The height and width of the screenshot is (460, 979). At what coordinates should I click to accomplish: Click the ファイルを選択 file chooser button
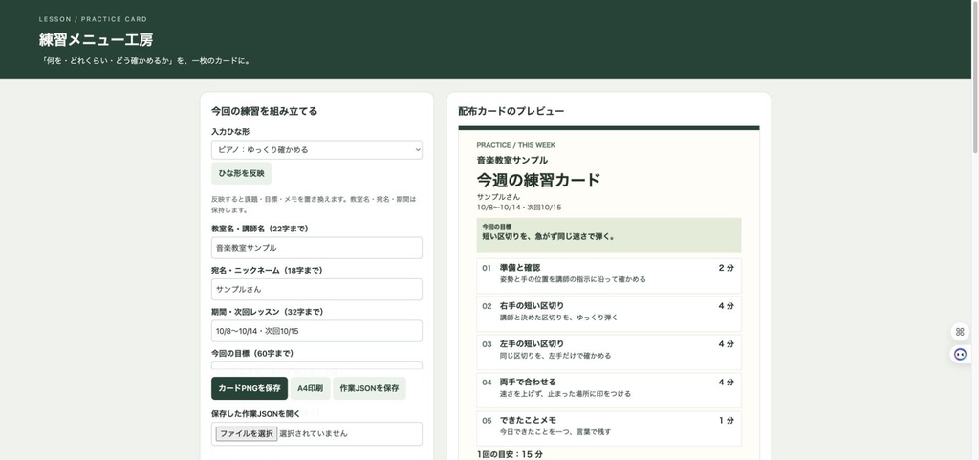[x=246, y=434]
